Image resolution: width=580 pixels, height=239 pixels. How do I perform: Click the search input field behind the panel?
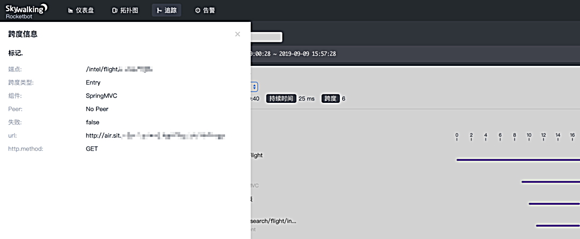click(266, 38)
